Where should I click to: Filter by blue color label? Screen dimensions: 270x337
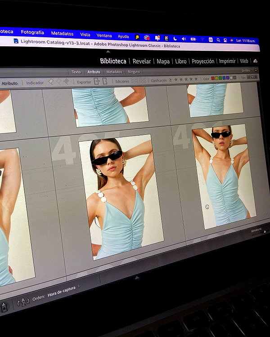point(224,78)
